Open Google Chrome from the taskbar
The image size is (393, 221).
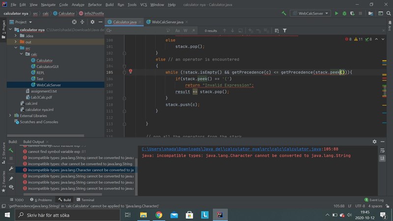(x=159, y=215)
